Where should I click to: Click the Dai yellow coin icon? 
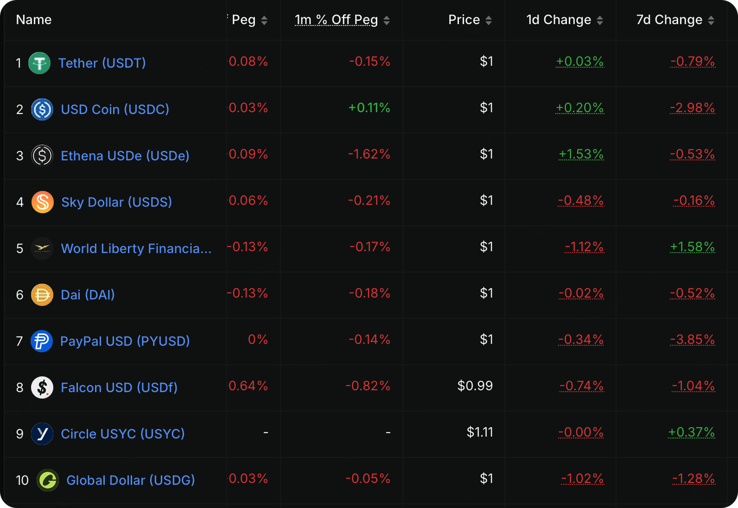coord(42,295)
